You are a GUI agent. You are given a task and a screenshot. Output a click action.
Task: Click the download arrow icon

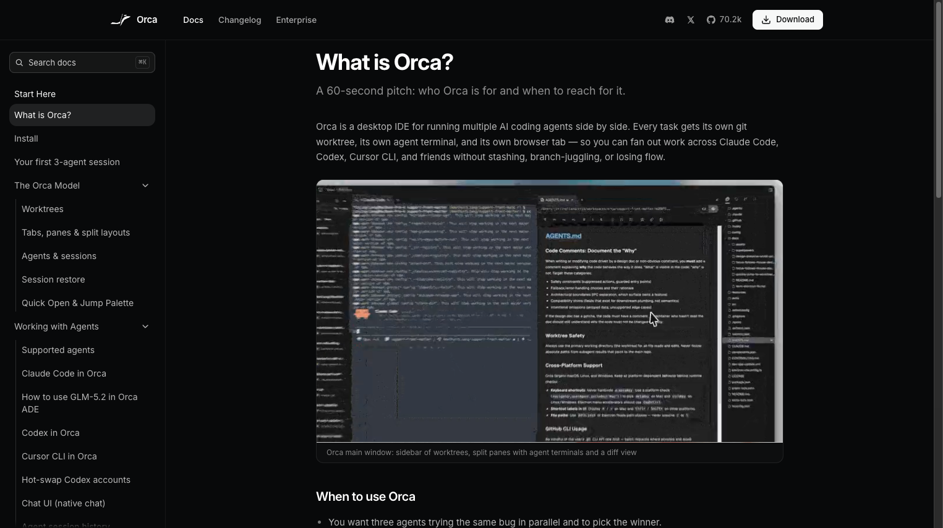click(766, 20)
